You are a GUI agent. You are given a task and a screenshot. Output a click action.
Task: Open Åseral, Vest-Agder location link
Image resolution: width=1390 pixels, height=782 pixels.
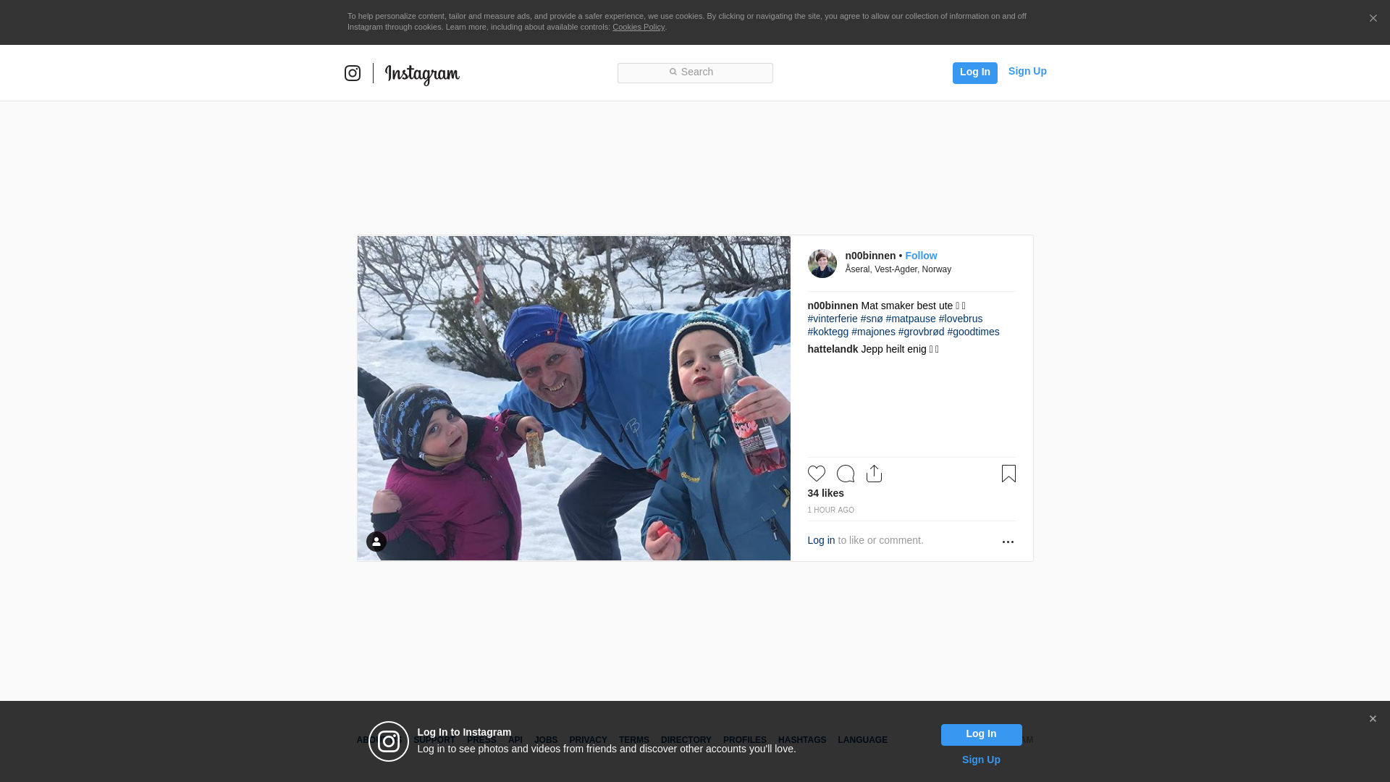(x=898, y=269)
